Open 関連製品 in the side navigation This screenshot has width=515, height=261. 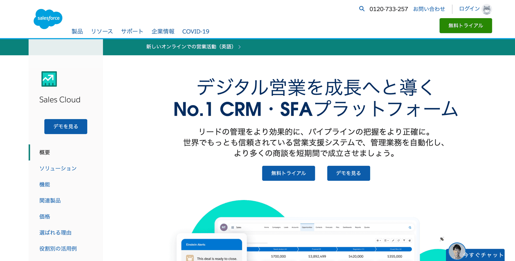pos(50,201)
